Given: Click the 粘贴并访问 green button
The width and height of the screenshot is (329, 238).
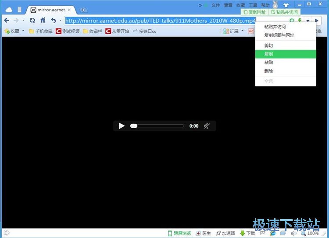Looking at the screenshot, I should 285,12.
